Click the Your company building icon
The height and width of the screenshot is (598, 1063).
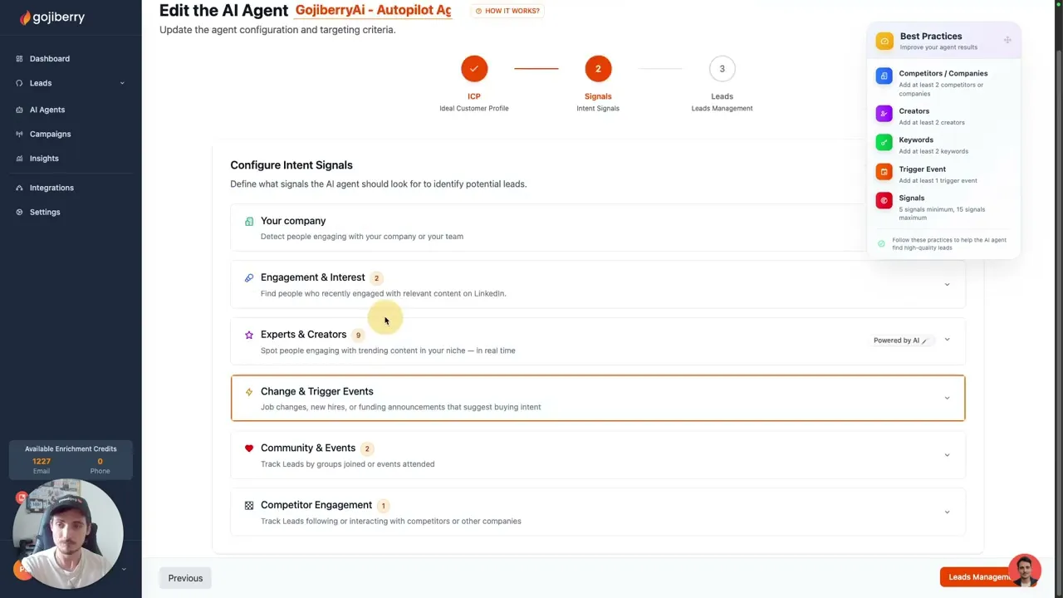click(248, 221)
